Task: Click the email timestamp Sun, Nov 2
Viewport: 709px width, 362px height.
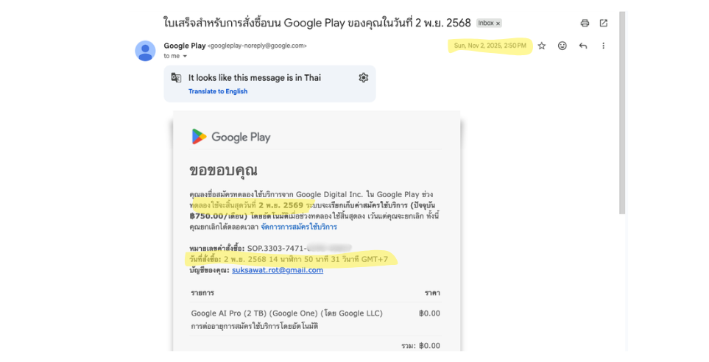Action: [x=490, y=46]
